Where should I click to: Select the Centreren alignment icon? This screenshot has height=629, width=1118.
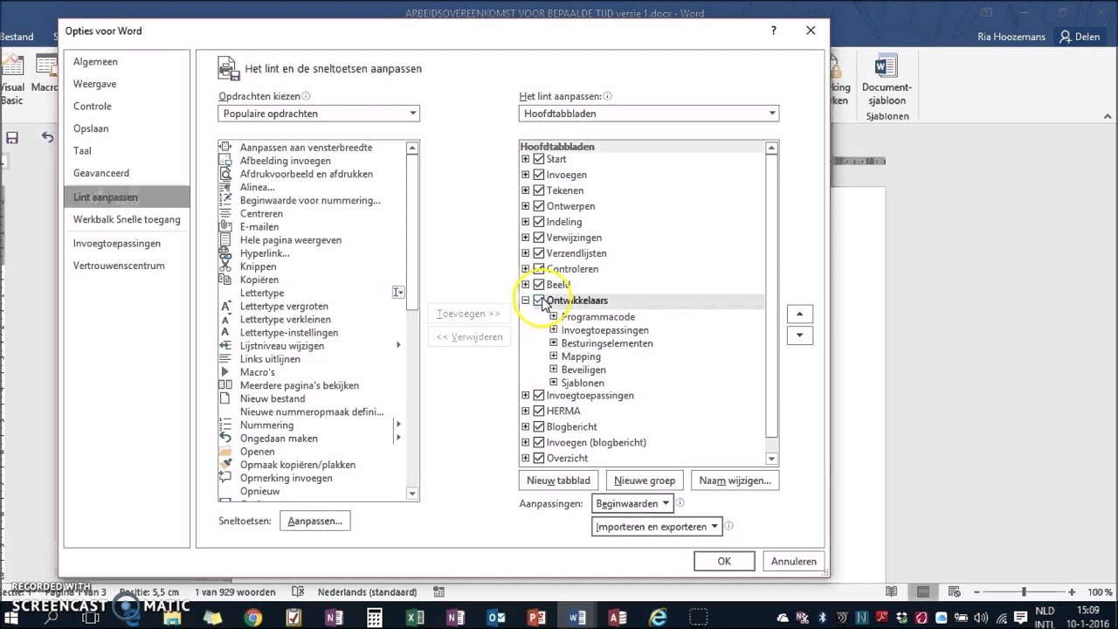225,213
